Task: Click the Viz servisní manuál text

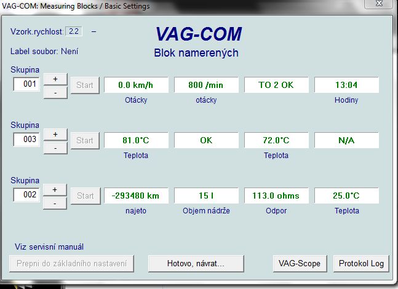Action: tap(49, 247)
